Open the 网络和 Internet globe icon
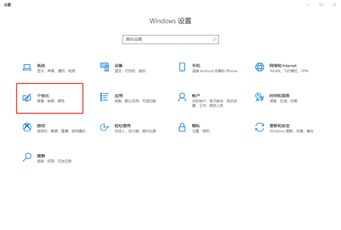The image size is (341, 230). pos(260,67)
